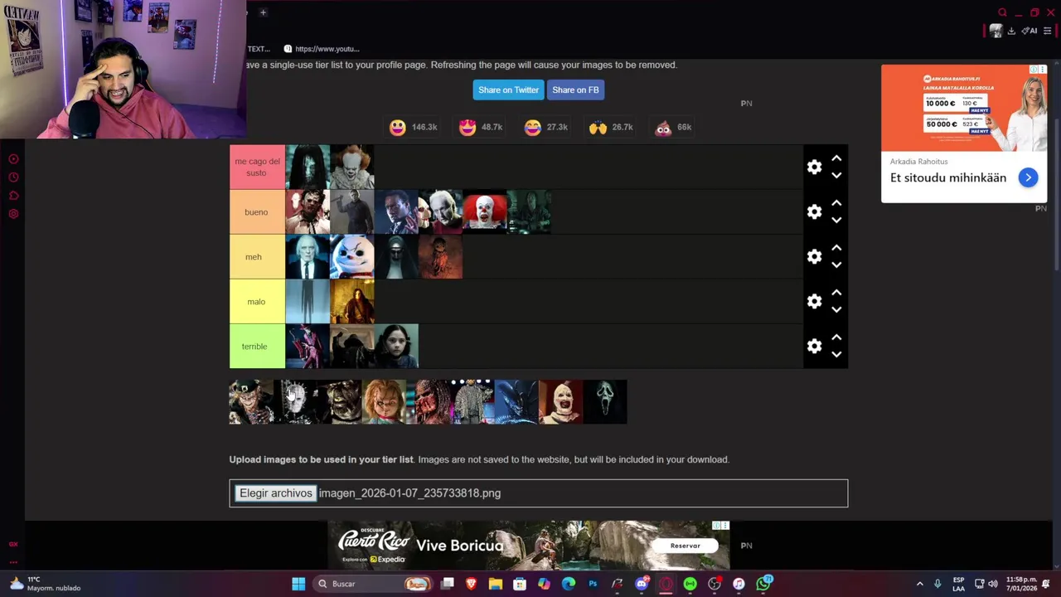1061x597 pixels.
Task: Select the 'malo' tier label
Action: [x=257, y=302]
